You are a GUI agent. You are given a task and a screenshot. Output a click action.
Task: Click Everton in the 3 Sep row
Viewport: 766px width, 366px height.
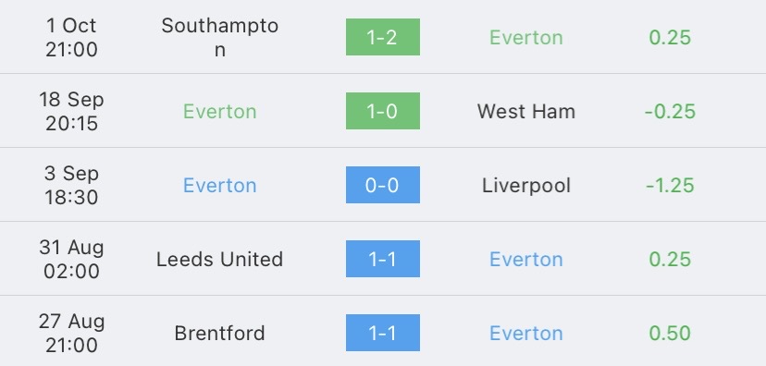(220, 186)
